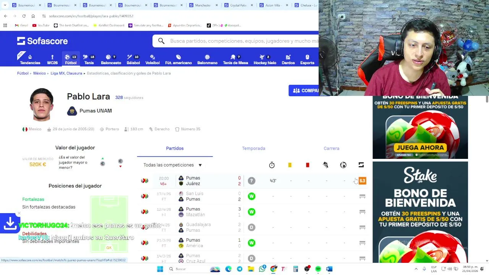Vote player value lower with red arrow
Image resolution: width=489 pixels, height=275 pixels.
point(120,167)
